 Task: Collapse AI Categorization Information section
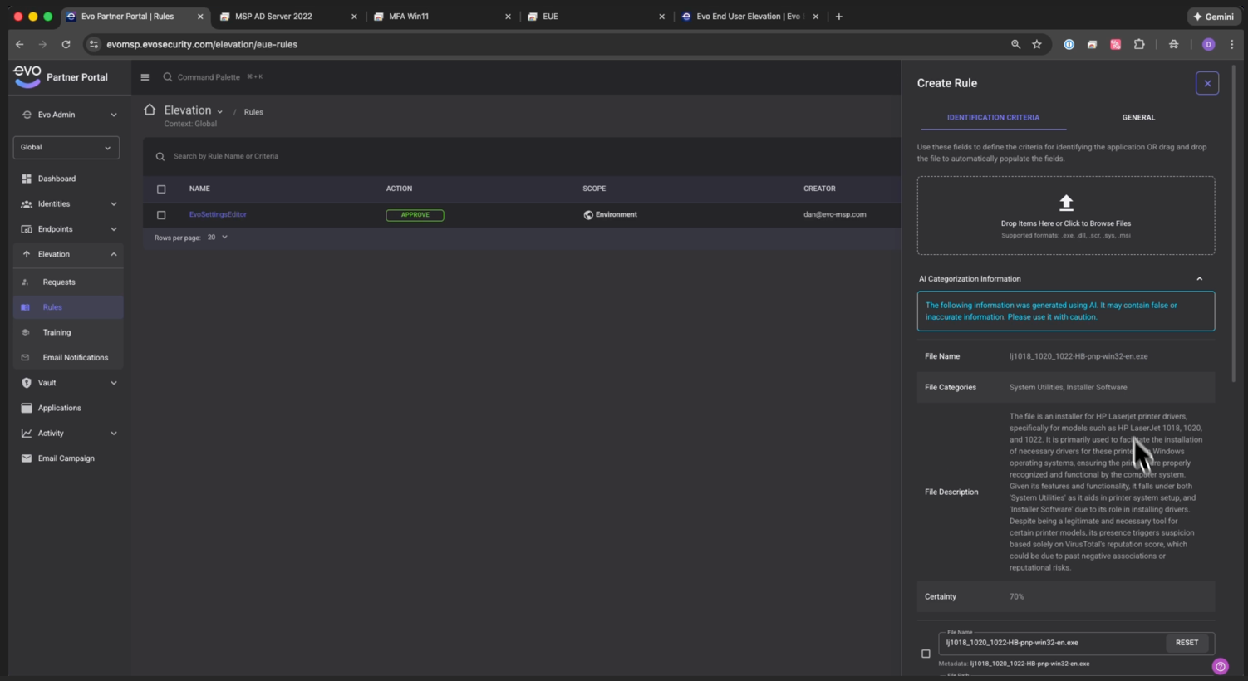[1199, 279]
